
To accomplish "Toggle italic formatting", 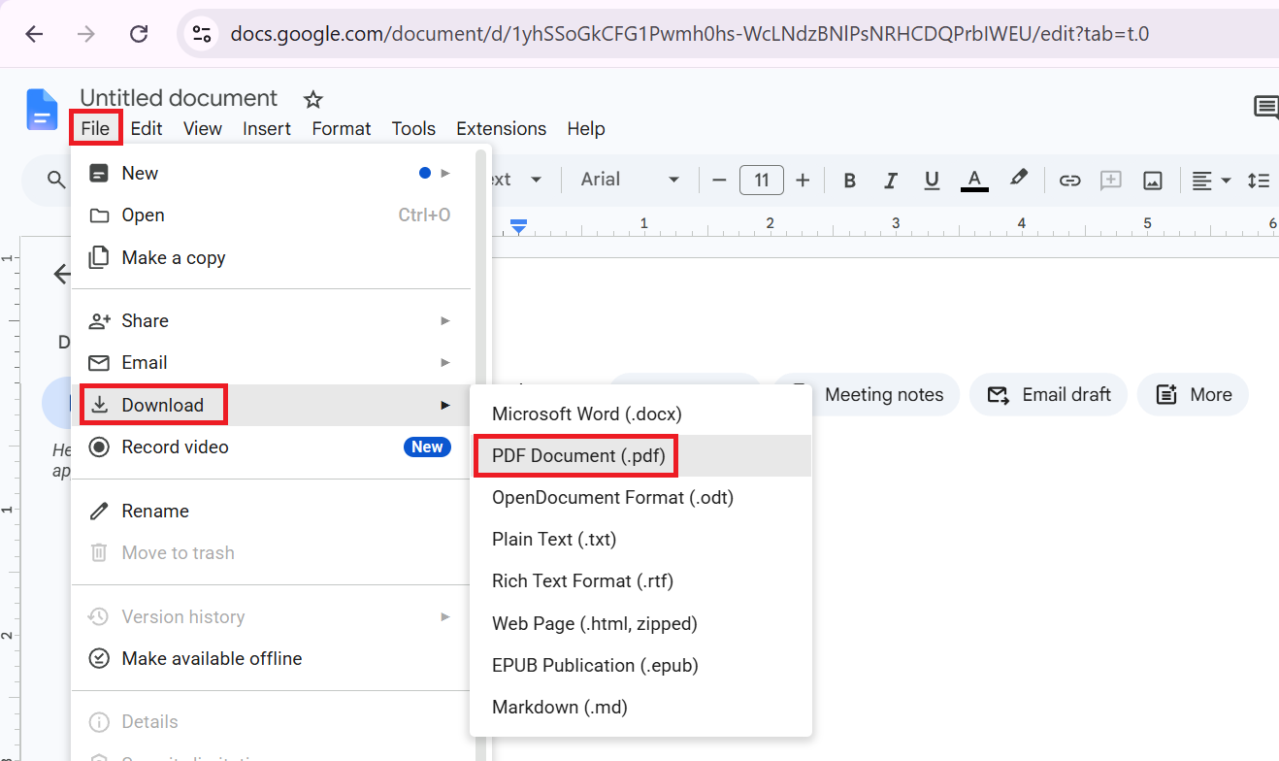I will [x=891, y=180].
